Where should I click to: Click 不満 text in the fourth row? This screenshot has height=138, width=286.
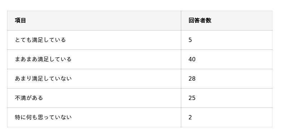point(21,98)
